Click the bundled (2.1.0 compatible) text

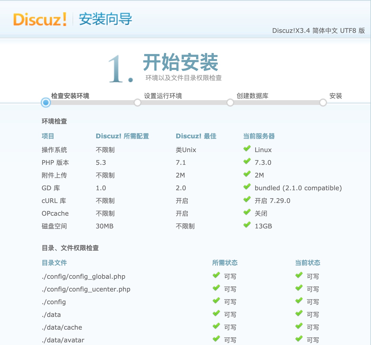tap(298, 188)
